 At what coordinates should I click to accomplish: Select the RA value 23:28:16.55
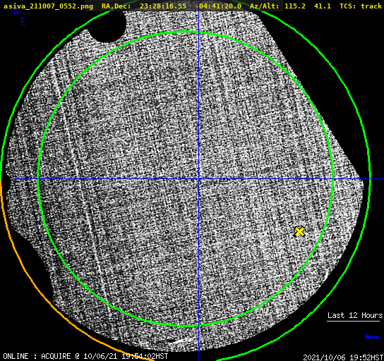(x=163, y=6)
